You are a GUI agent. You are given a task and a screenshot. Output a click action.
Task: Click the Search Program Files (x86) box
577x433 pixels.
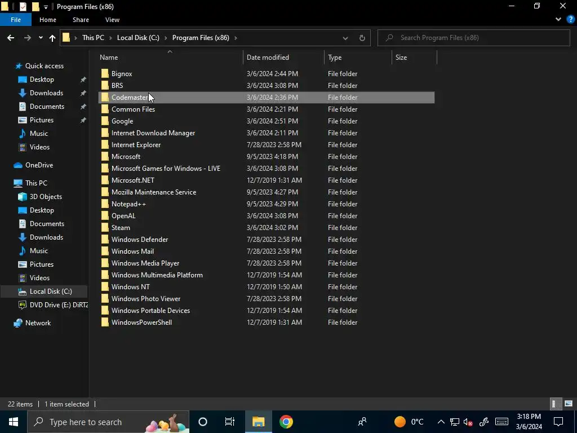click(473, 38)
